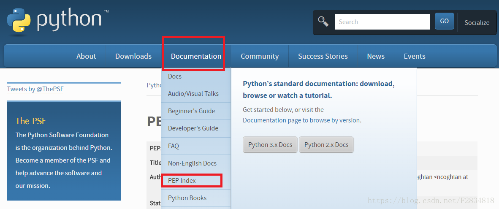Open the Socialize menu
499x209 pixels.
coord(477,22)
